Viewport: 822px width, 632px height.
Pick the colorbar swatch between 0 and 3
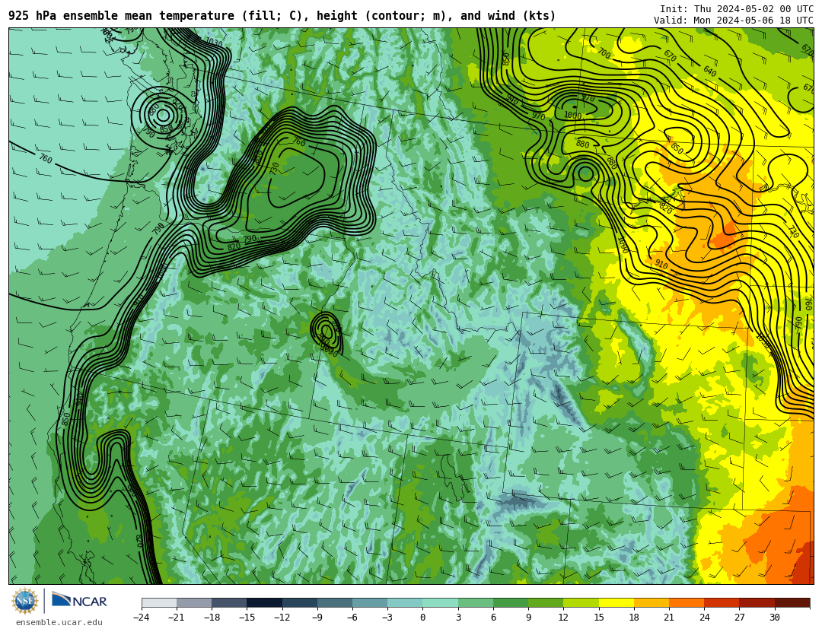[x=441, y=602]
